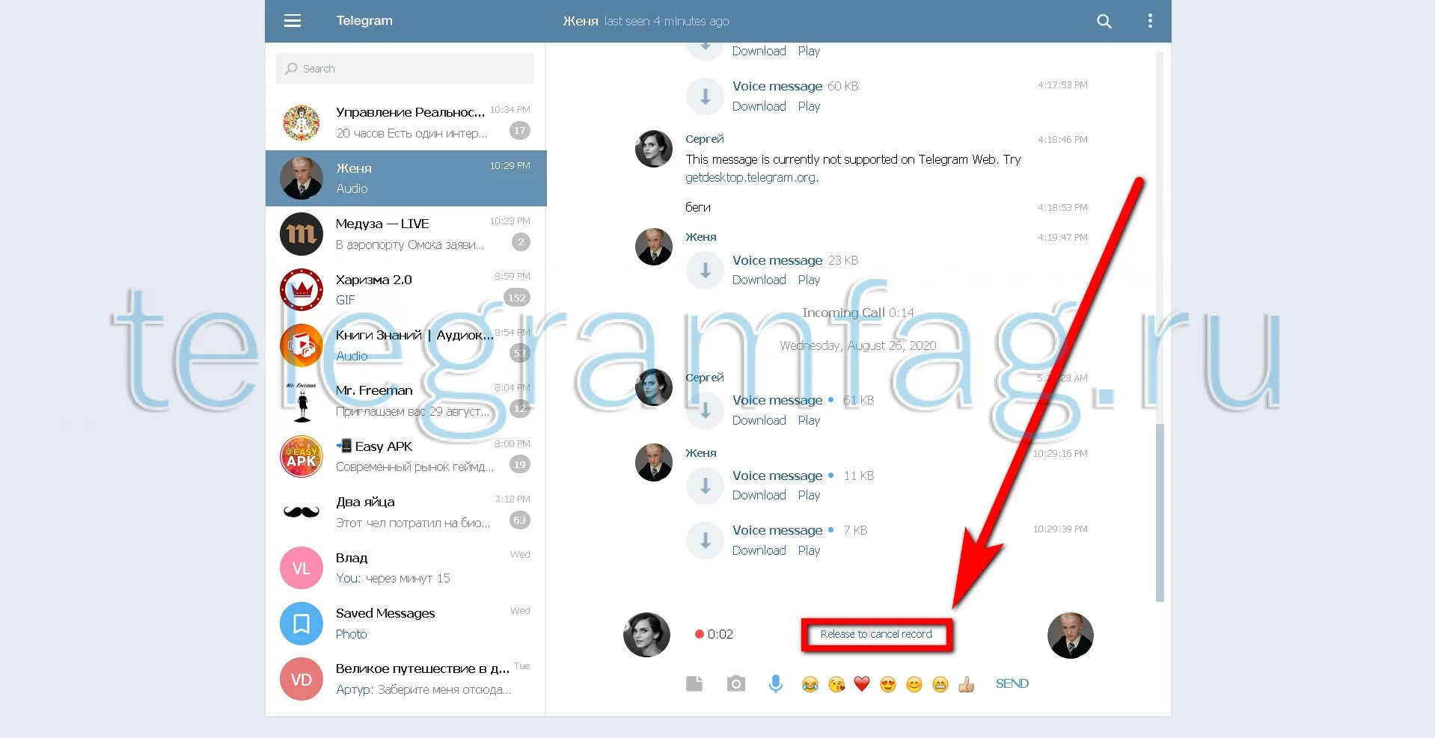Click the беги message text
Image resolution: width=1435 pixels, height=738 pixels.
pos(698,207)
